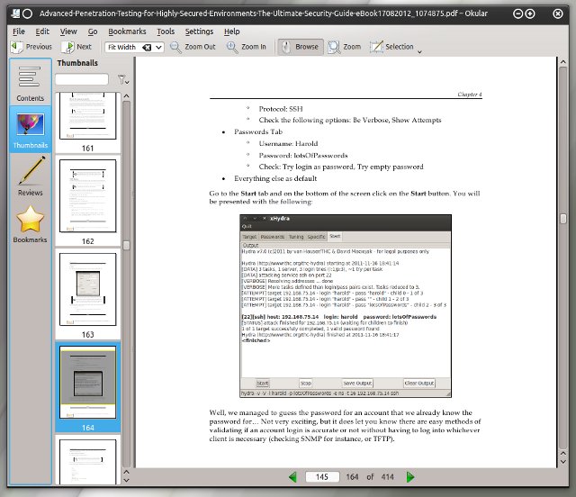
Task: Go to previous page with green arrow at bottom
Action: [x=292, y=476]
